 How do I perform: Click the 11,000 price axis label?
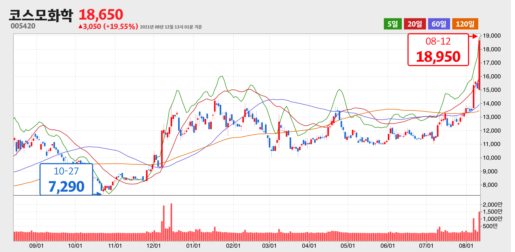click(492, 144)
